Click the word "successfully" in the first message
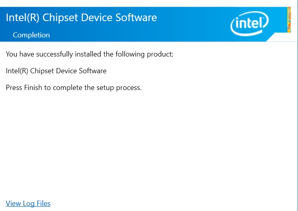Viewport: 298px width, 211px height. pos(55,54)
